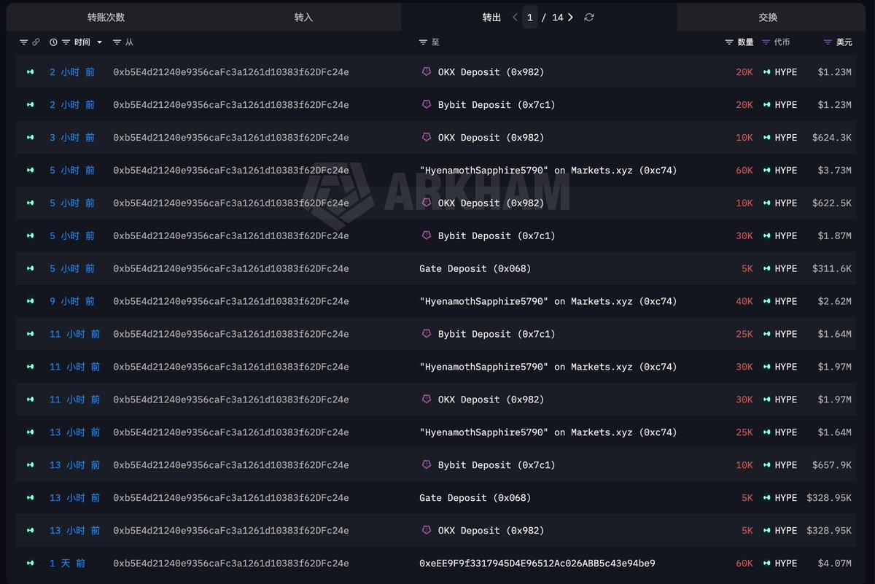The height and width of the screenshot is (584, 875).
Task: Click the 代币 column header label
Action: point(782,42)
